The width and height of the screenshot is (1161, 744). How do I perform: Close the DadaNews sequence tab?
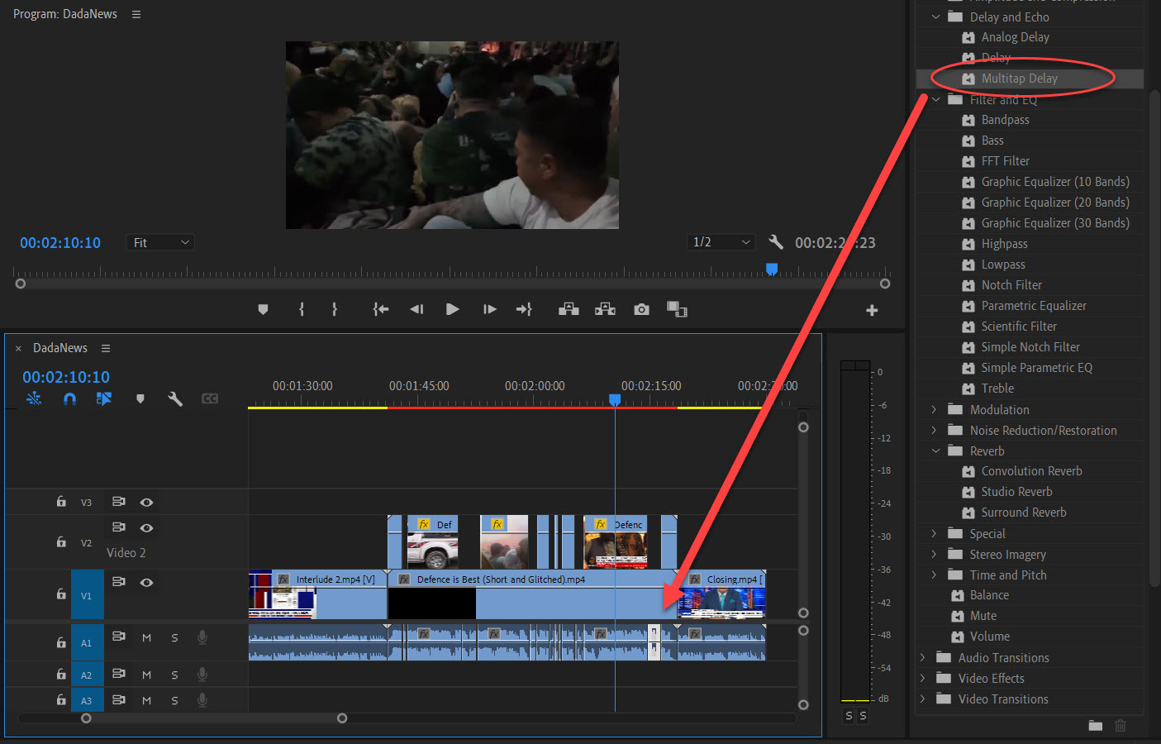tap(18, 349)
